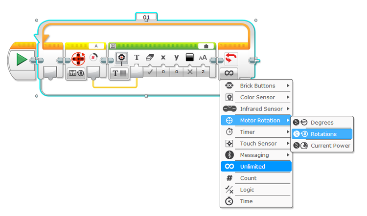Click the loop name field labeled 01

coord(146,17)
